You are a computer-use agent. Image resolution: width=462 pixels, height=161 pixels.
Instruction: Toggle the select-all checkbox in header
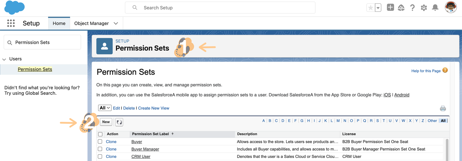pyautogui.click(x=100, y=134)
